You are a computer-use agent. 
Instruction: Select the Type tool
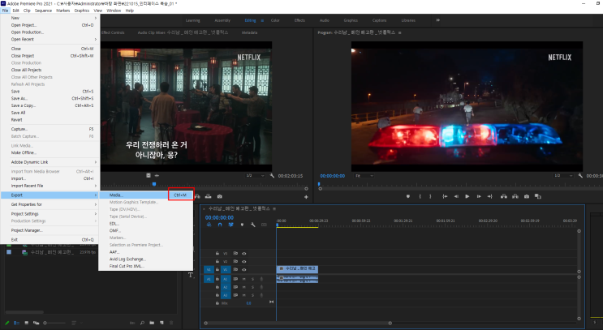191,275
